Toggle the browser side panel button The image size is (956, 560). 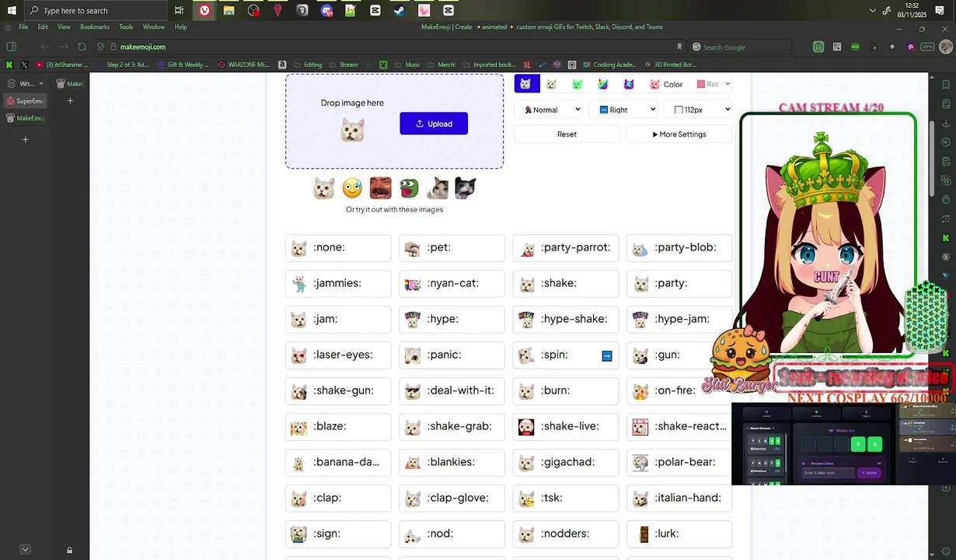(12, 47)
